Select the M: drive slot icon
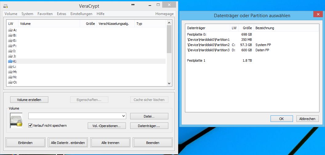Image resolution: width=325 pixels, height=155 pixels. pyautogui.click(x=10, y=72)
